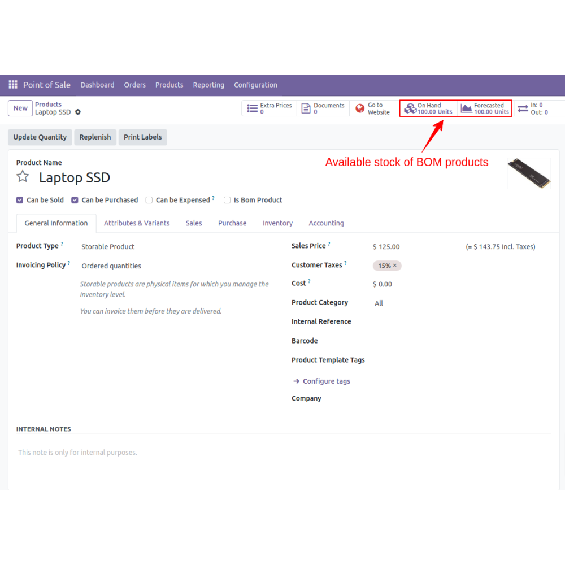Click the Forecasted chart icon

[467, 108]
